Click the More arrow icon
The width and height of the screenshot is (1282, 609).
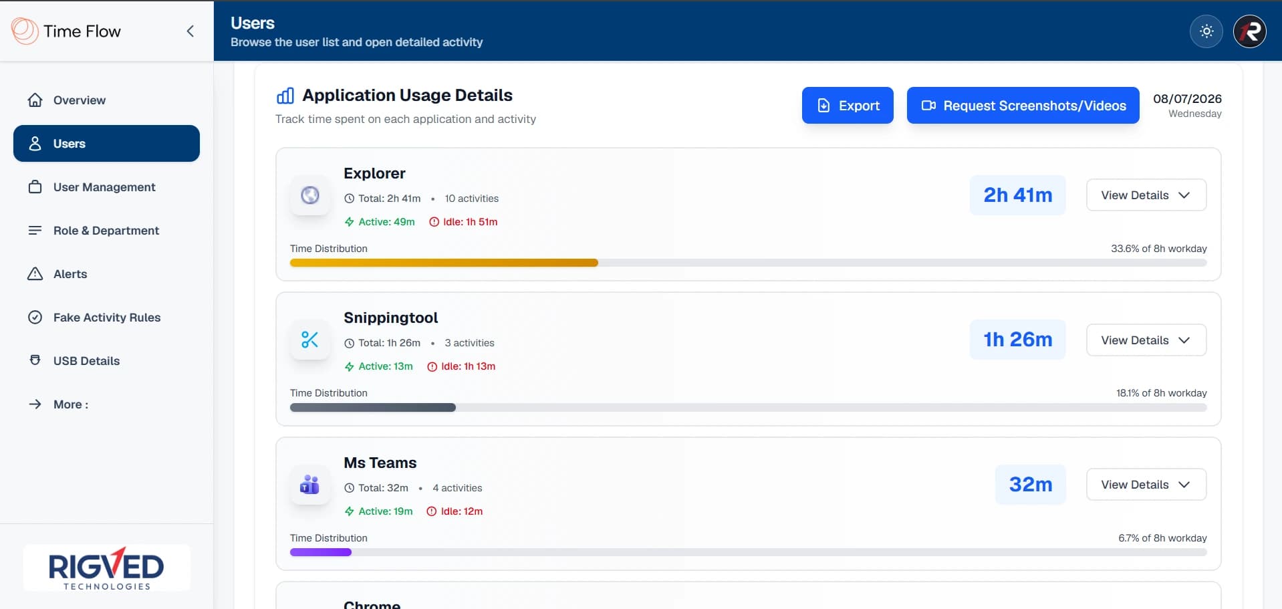(35, 404)
